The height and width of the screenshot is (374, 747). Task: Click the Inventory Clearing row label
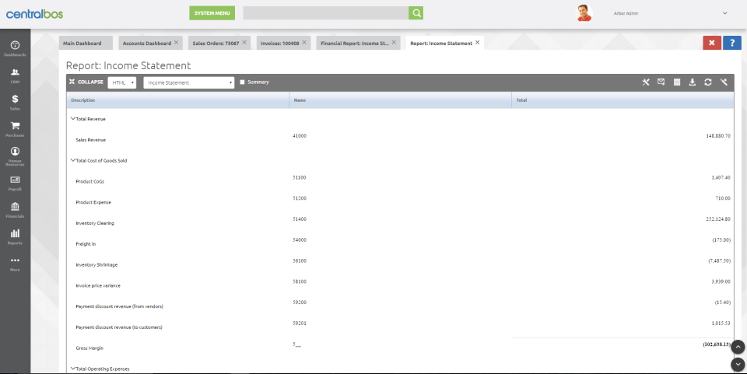(x=95, y=223)
